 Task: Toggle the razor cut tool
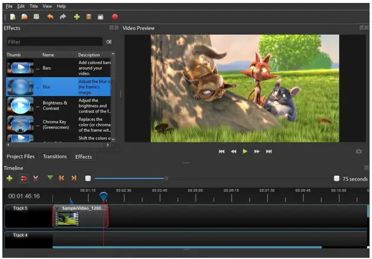[35, 178]
